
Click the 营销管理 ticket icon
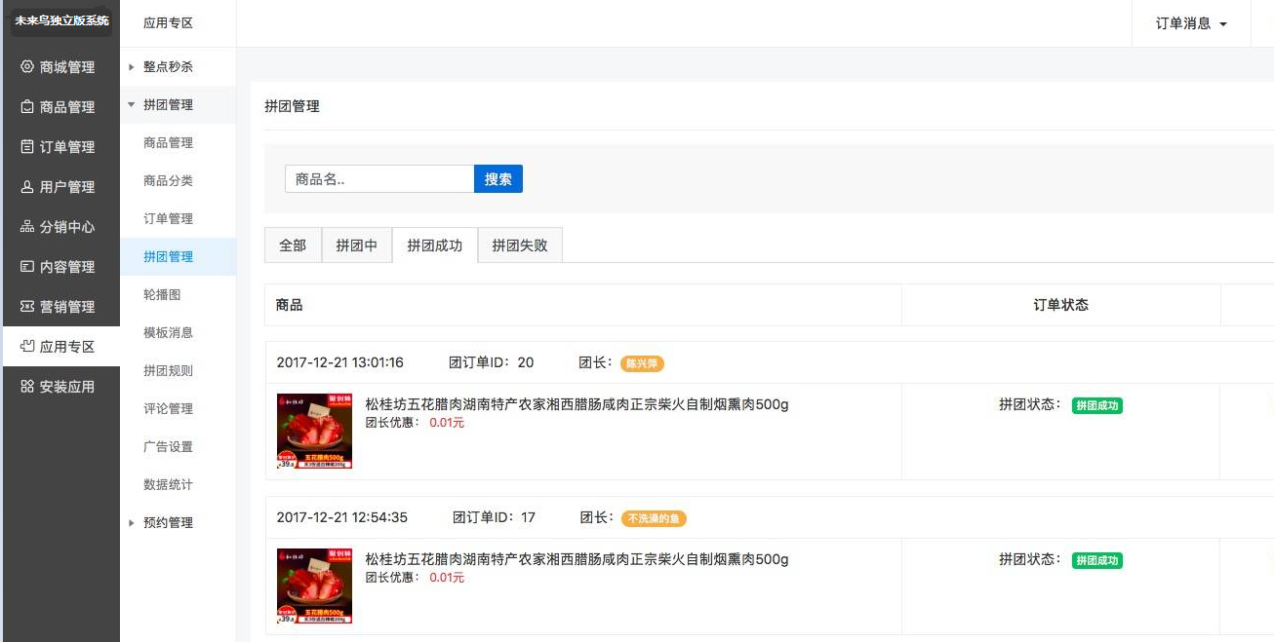pyautogui.click(x=27, y=307)
